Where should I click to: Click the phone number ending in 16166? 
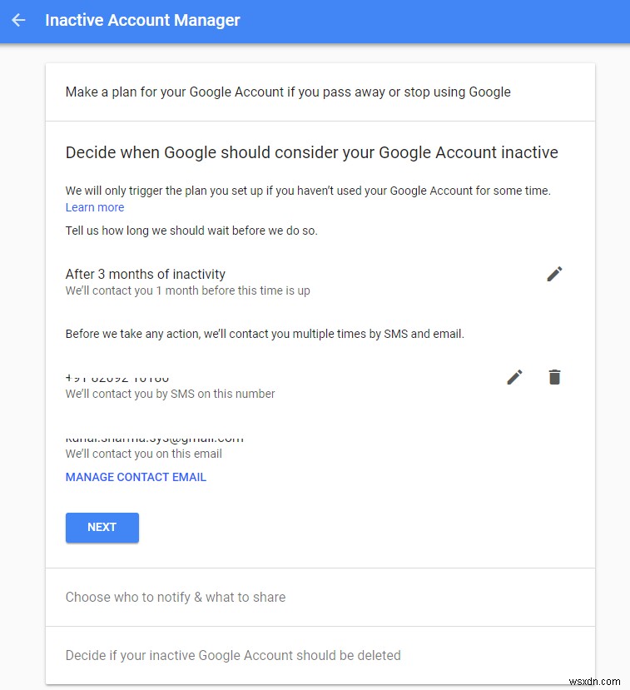[x=117, y=376]
